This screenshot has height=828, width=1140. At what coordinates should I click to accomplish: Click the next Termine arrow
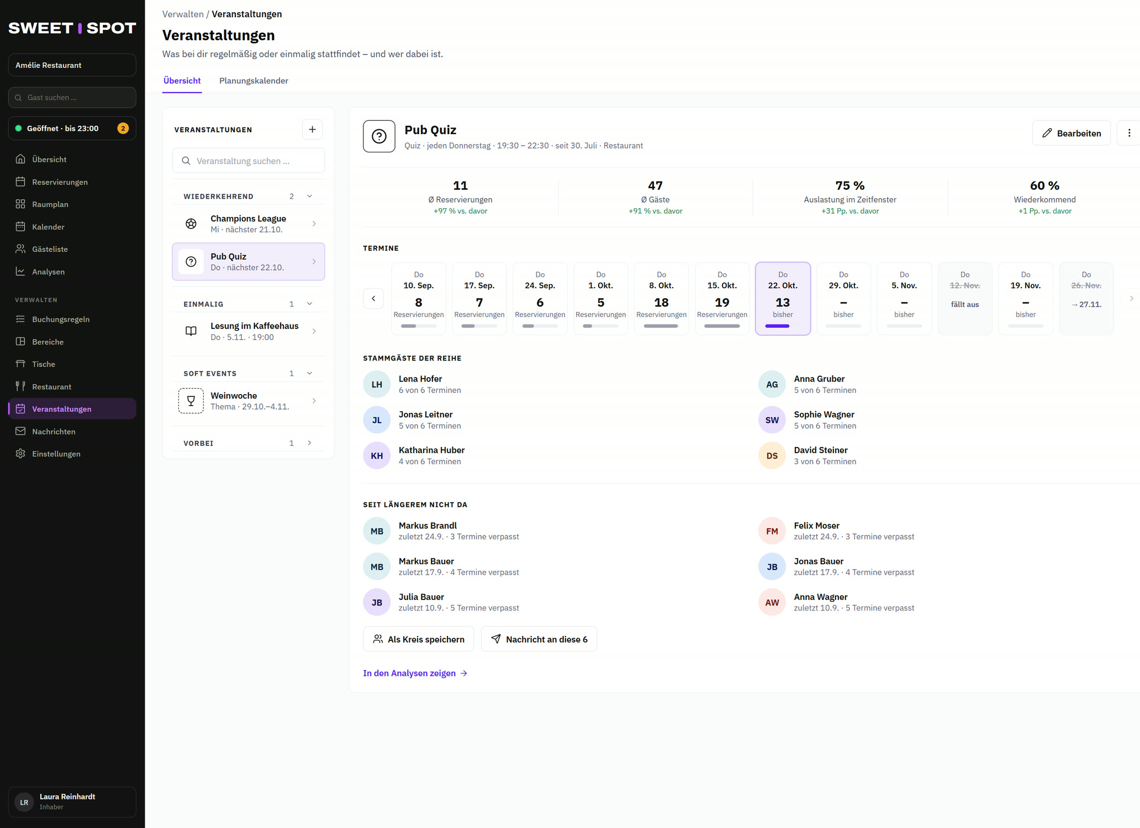(x=1131, y=299)
